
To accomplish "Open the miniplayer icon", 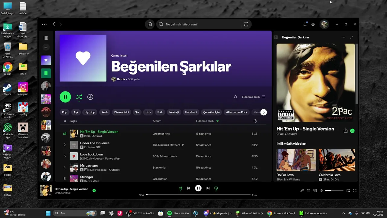I will [348, 190].
